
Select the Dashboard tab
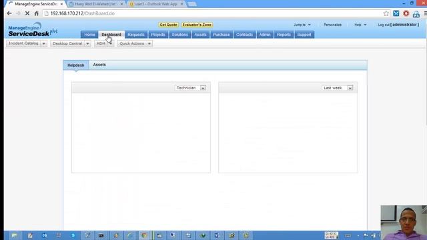[x=111, y=35]
